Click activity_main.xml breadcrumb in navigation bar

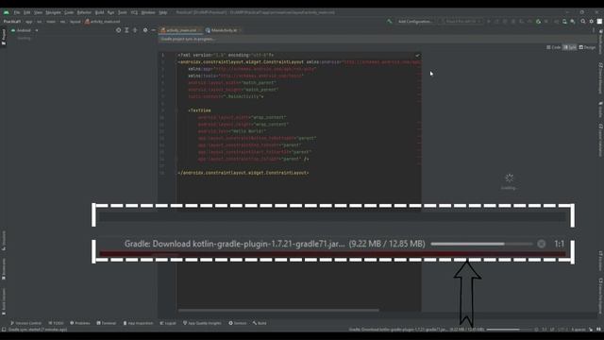102,22
